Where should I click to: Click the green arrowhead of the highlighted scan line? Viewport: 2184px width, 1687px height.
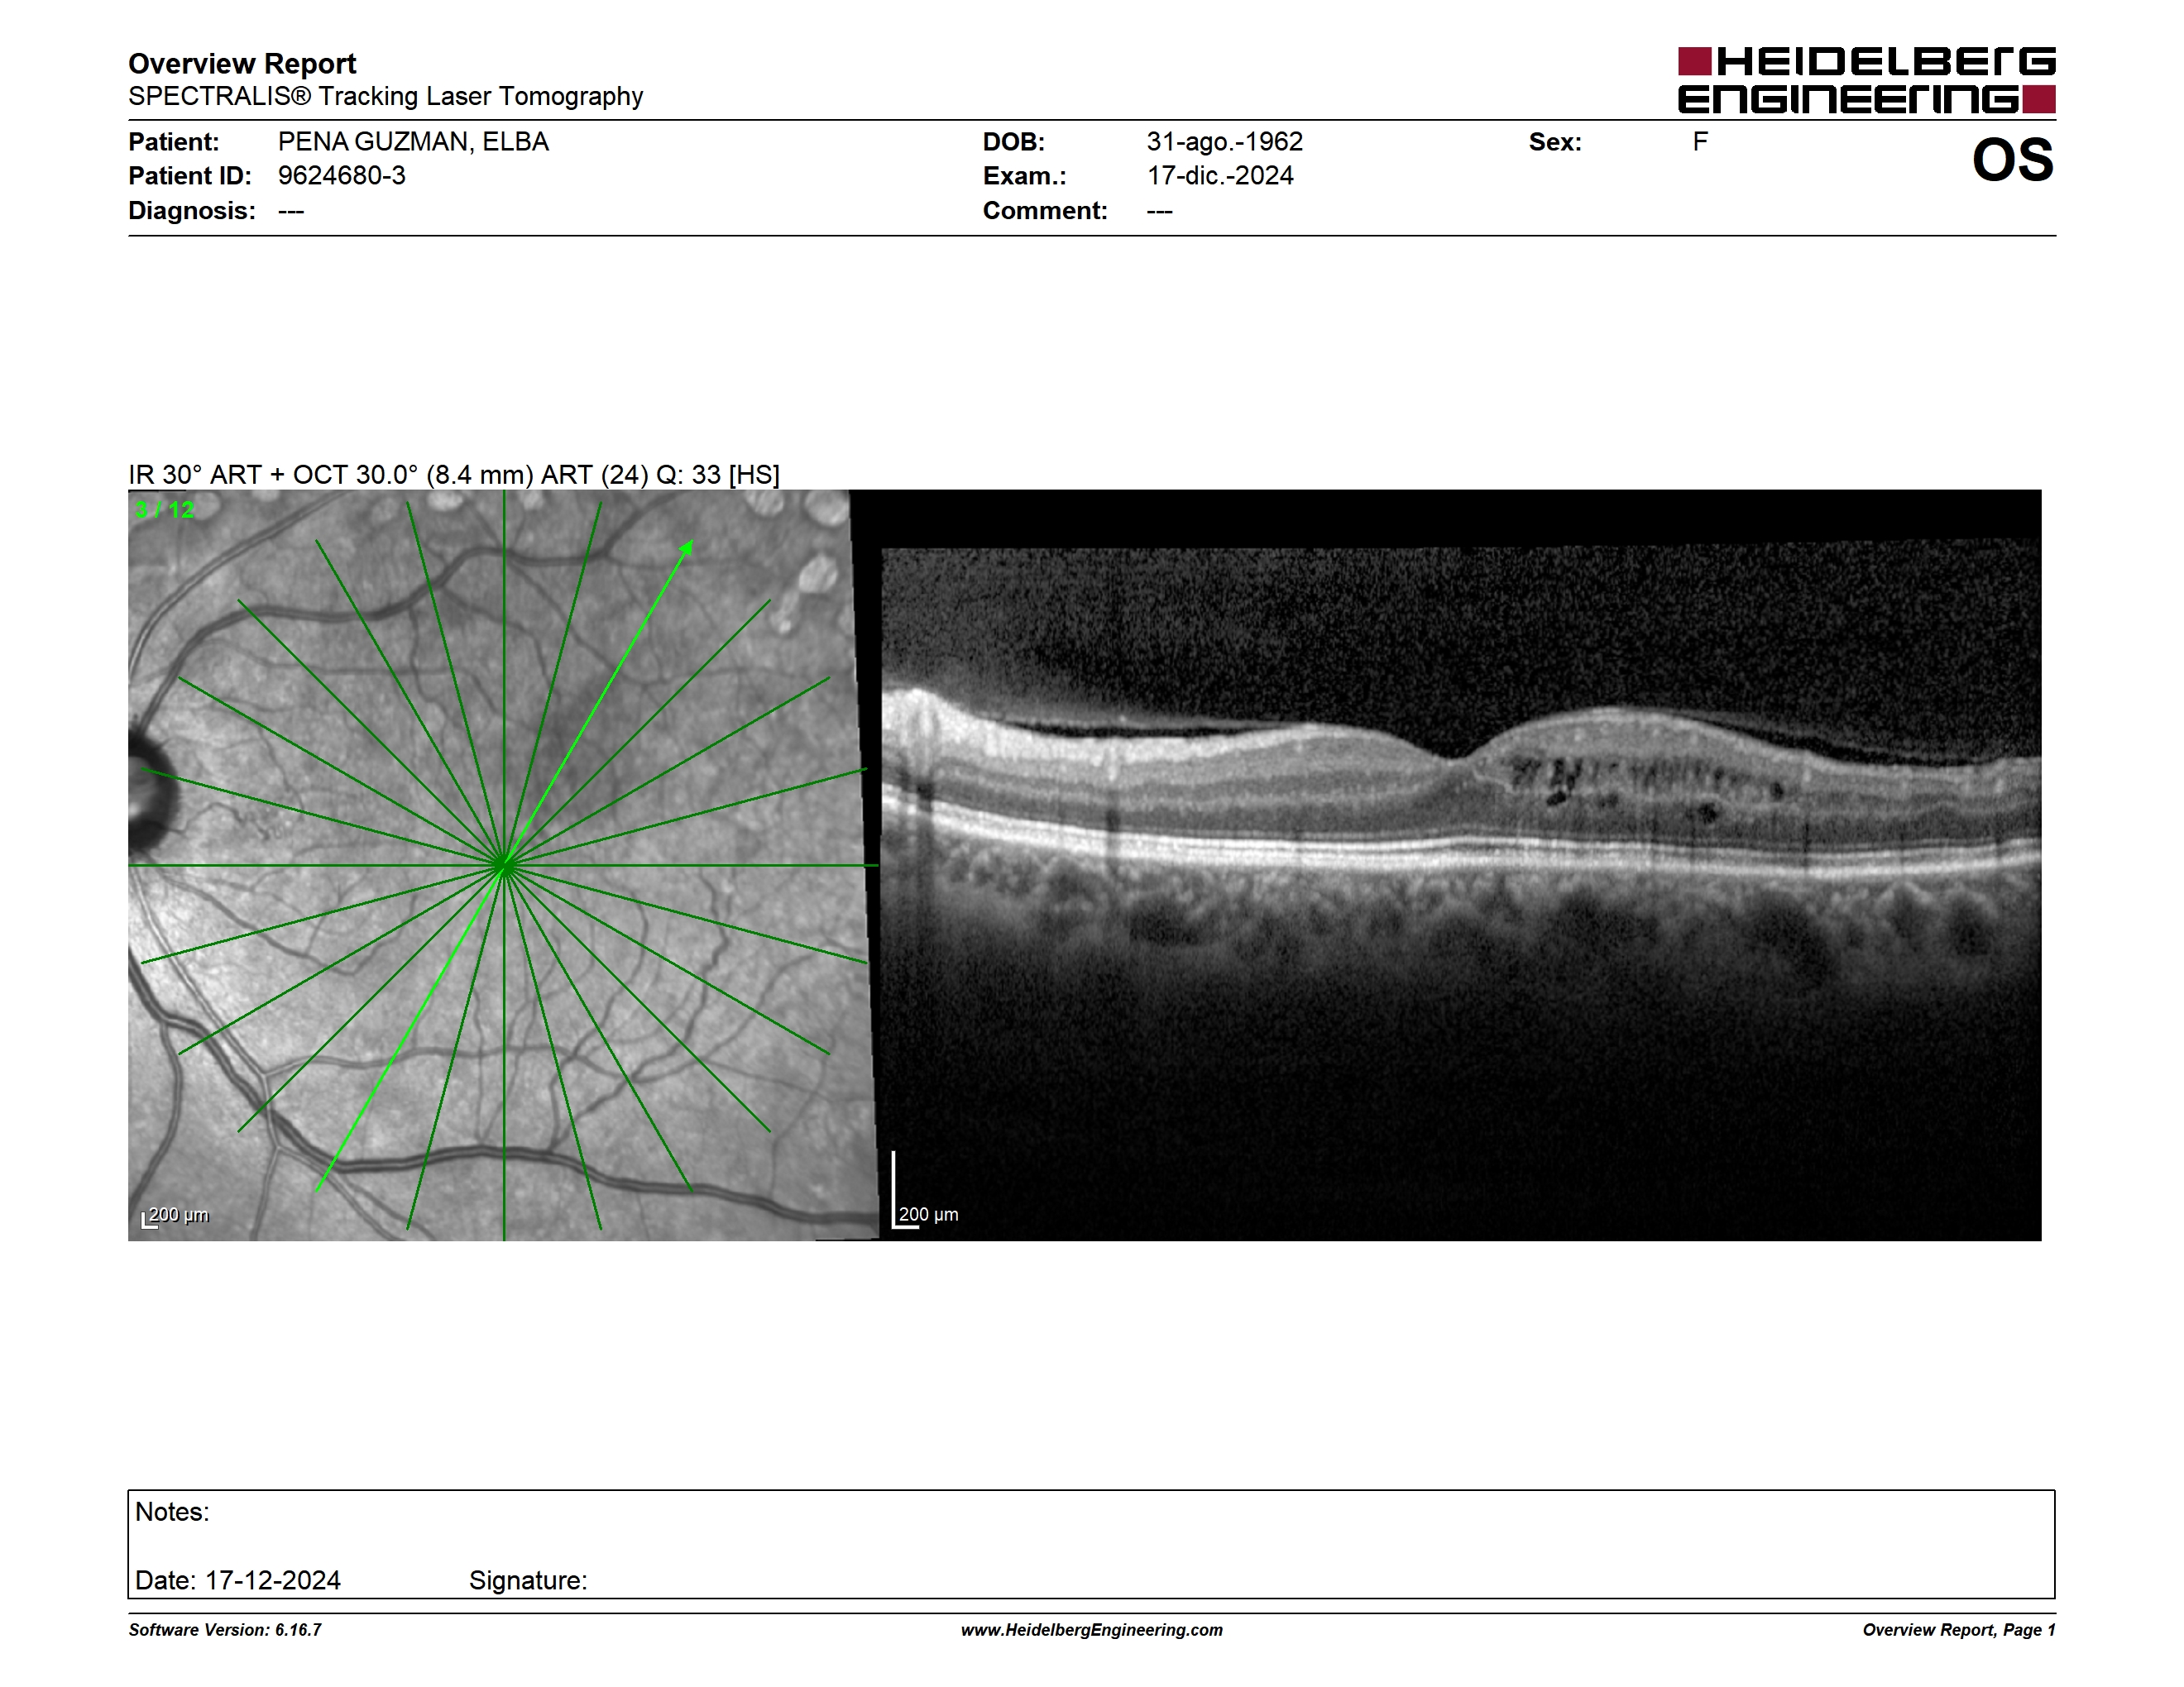[x=686, y=548]
